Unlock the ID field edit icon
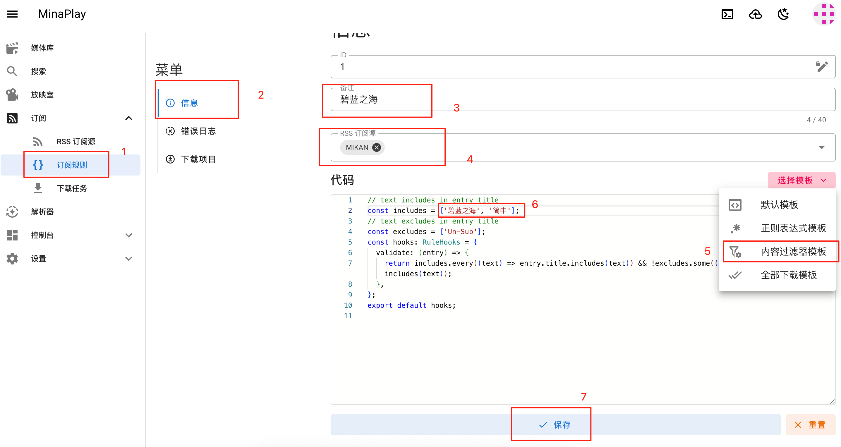The height and width of the screenshot is (447, 841). (821, 66)
